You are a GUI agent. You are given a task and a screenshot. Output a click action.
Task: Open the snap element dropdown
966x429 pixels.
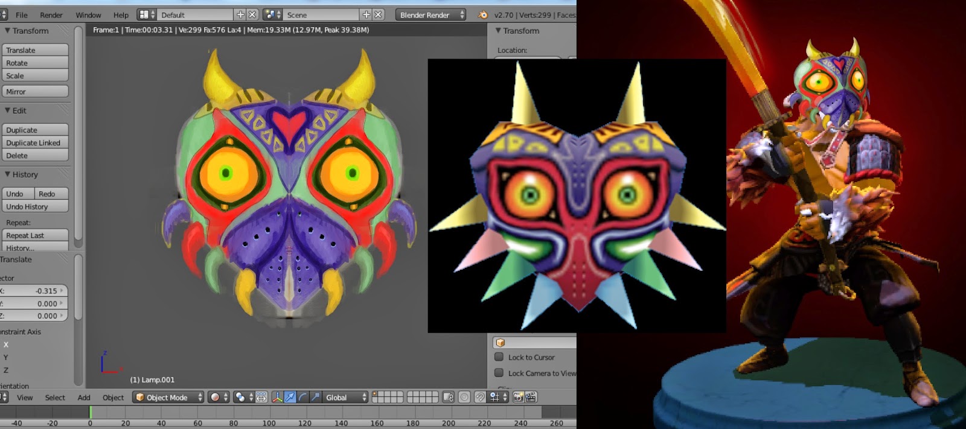[x=498, y=397]
